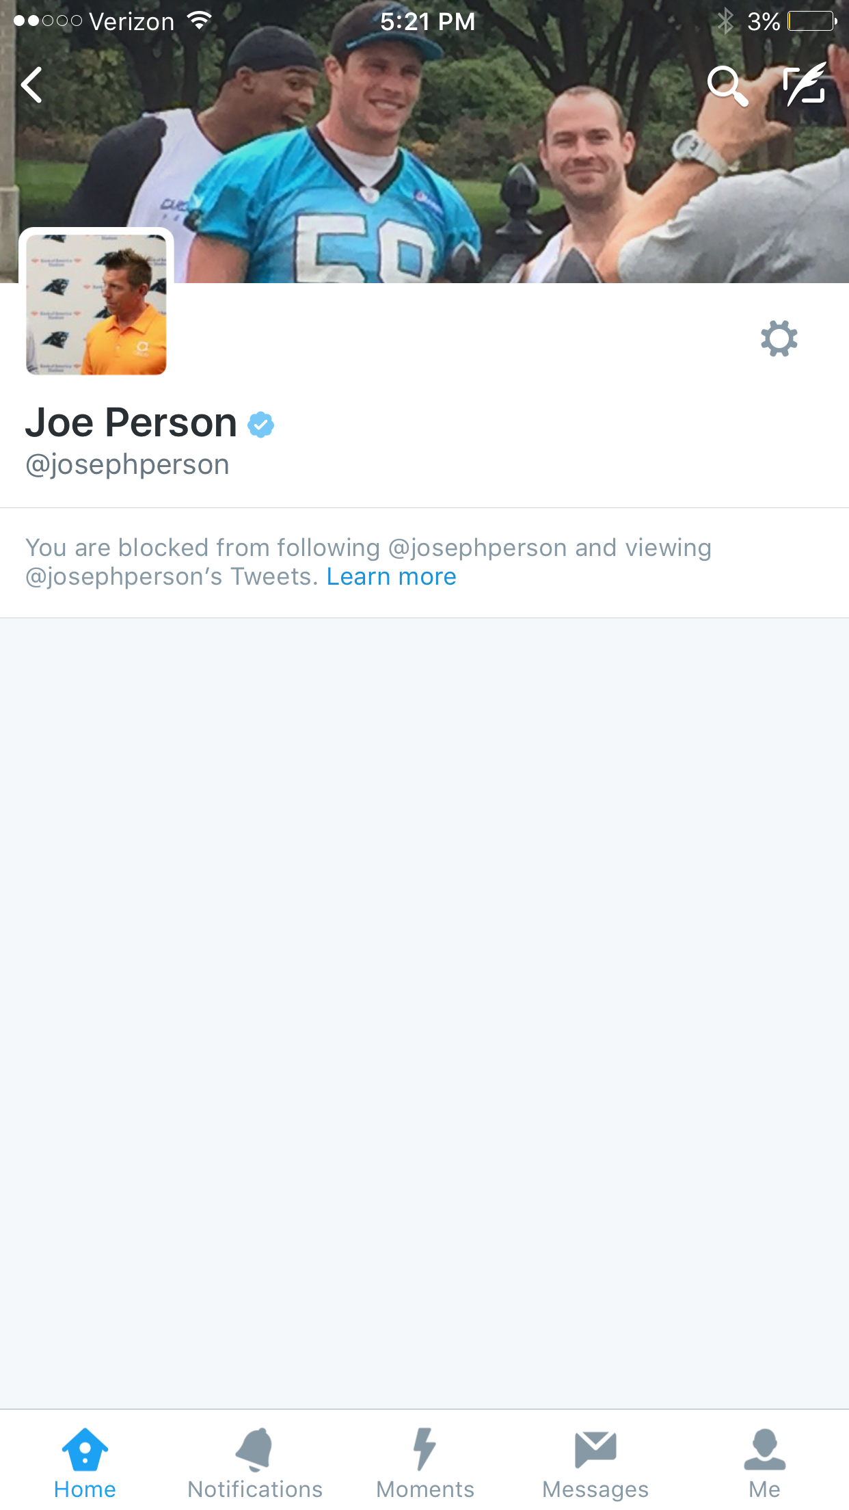View Joe Person's profile picture
Viewport: 849px width, 1510px height.
click(96, 304)
